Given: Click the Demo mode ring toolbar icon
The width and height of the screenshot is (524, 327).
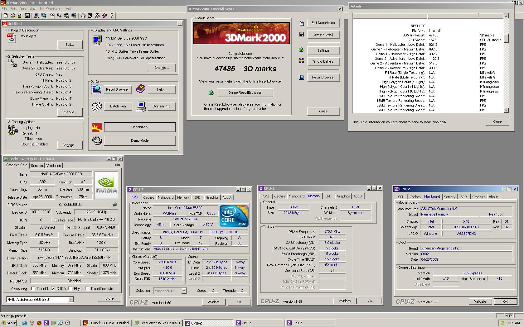Looking at the screenshot, I should pyautogui.click(x=83, y=16).
